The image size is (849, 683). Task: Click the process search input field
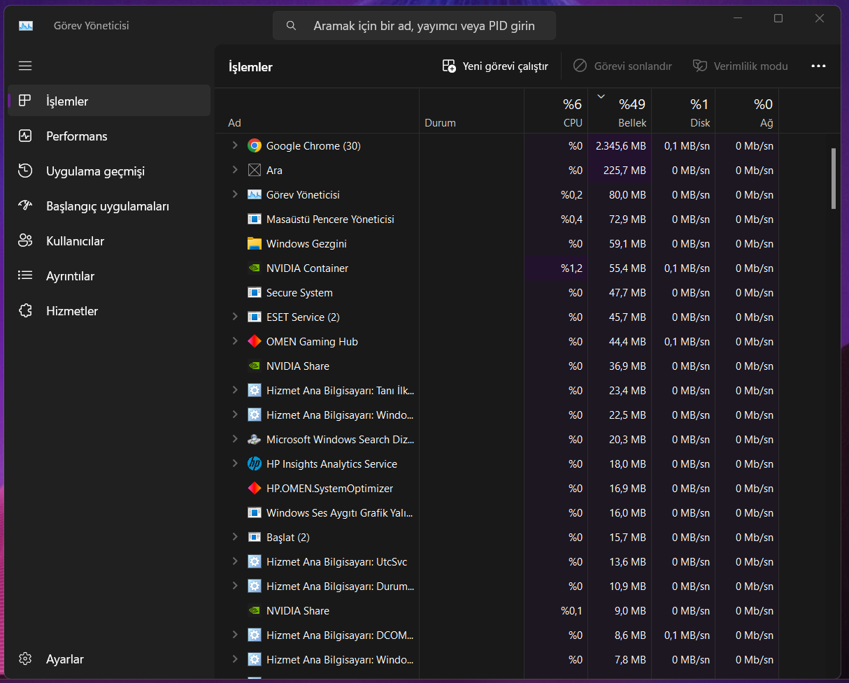[423, 26]
